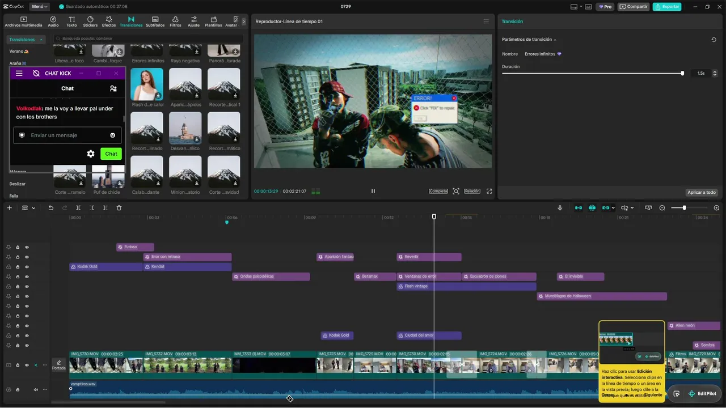The width and height of the screenshot is (726, 408).
Task: Click the search field for transitions
Action: pos(149,39)
